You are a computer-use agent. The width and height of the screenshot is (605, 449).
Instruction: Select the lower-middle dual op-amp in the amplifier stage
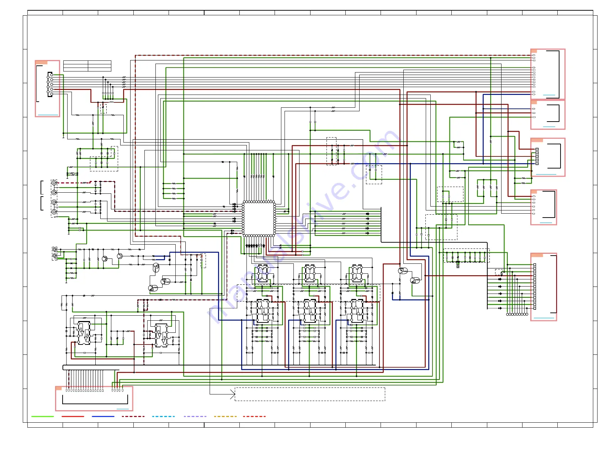(310, 311)
